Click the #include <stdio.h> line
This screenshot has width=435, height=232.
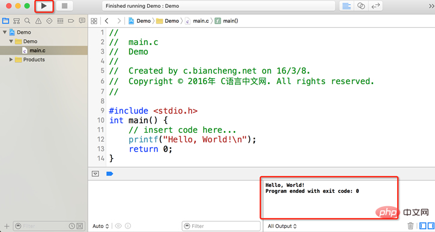(153, 111)
